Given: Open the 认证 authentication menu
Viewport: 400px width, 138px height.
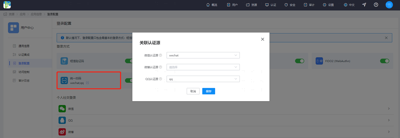Looking at the screenshot, I should 271,5.
